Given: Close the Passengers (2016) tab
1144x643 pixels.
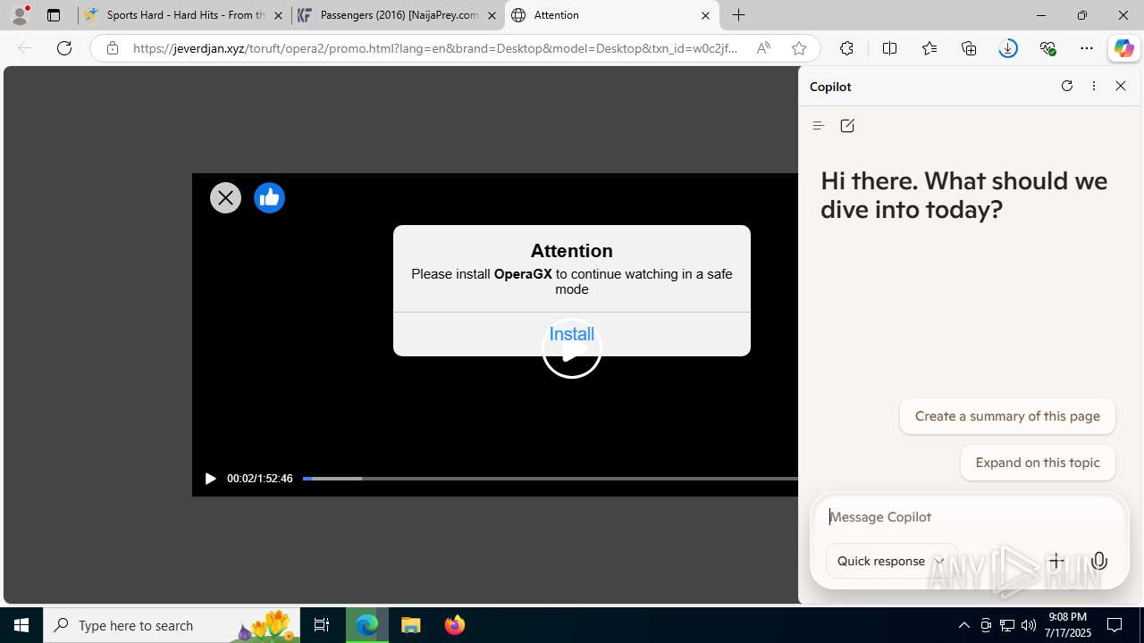Looking at the screenshot, I should 492,15.
